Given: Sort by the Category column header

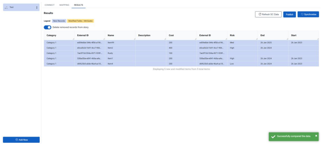Looking at the screenshot, I should click(51, 35).
